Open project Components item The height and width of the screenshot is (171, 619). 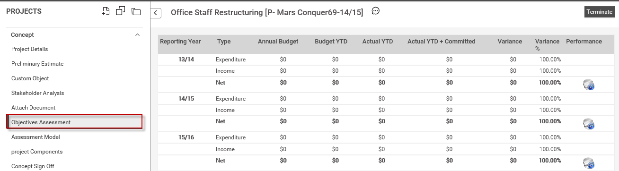[x=37, y=152]
